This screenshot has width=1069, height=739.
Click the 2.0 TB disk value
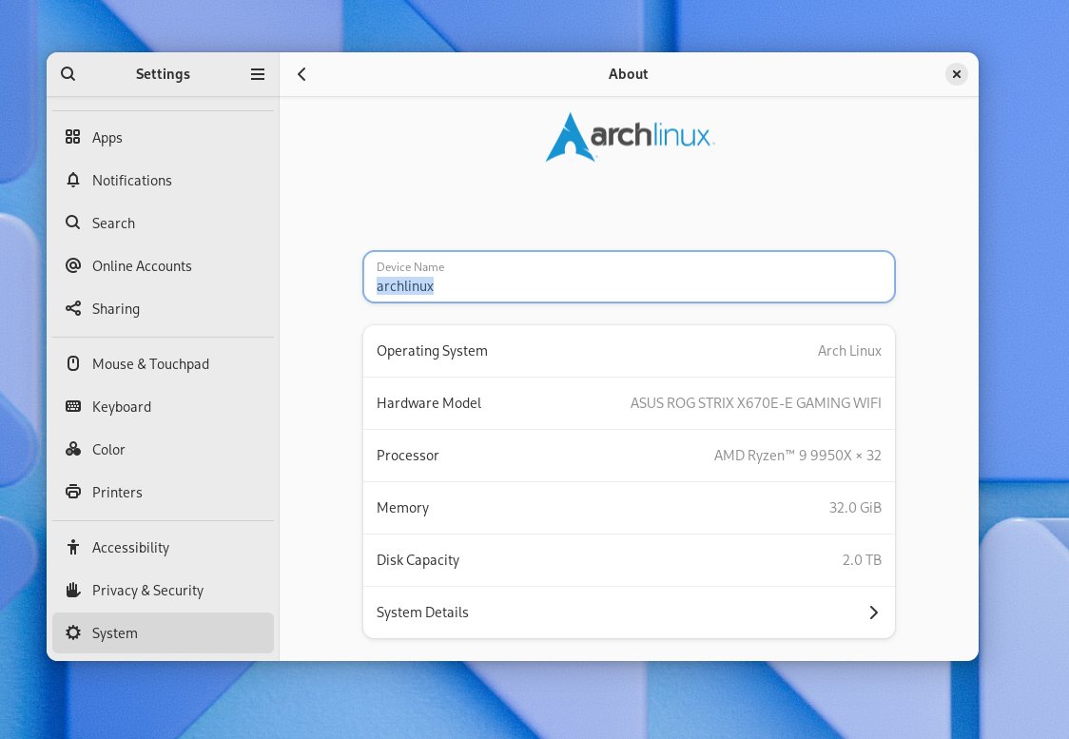[x=862, y=559]
